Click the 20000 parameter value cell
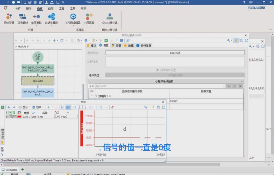The width and height of the screenshot is (274, 175). 206,101
